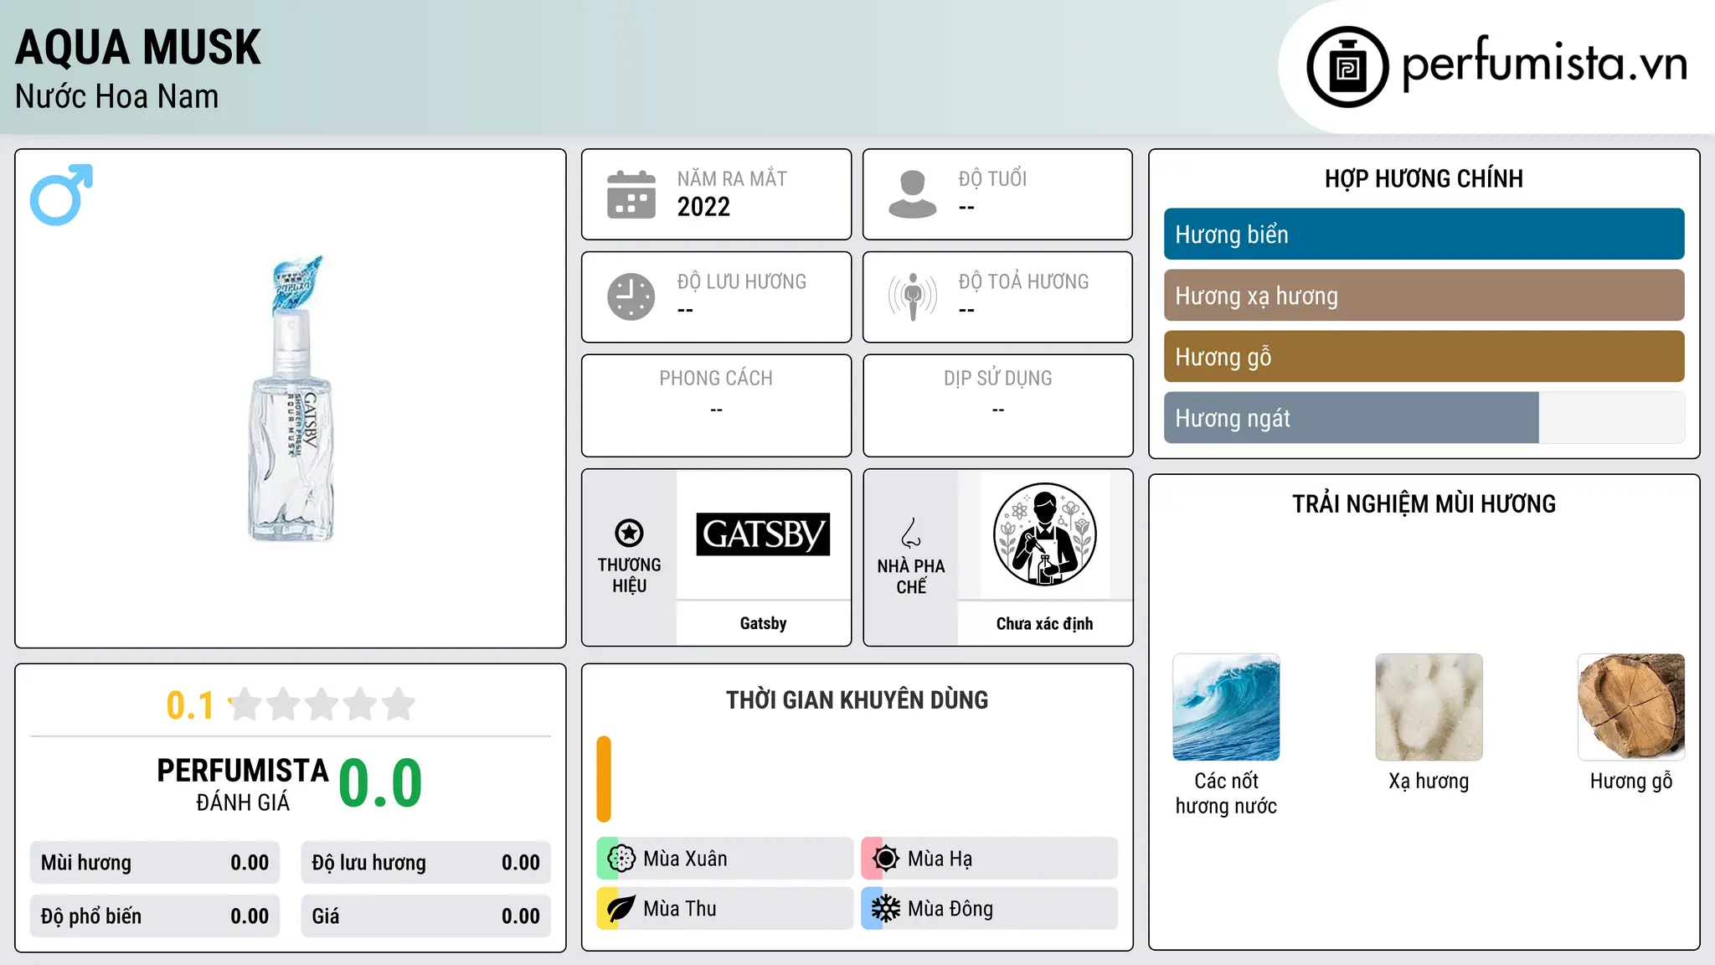Click the Xạ hương caption
This screenshot has width=1715, height=965.
point(1429,782)
